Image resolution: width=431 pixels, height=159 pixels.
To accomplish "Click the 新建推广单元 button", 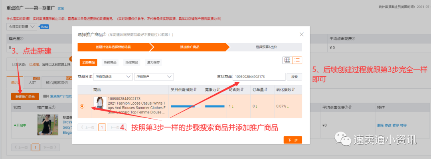I will 25,97.
